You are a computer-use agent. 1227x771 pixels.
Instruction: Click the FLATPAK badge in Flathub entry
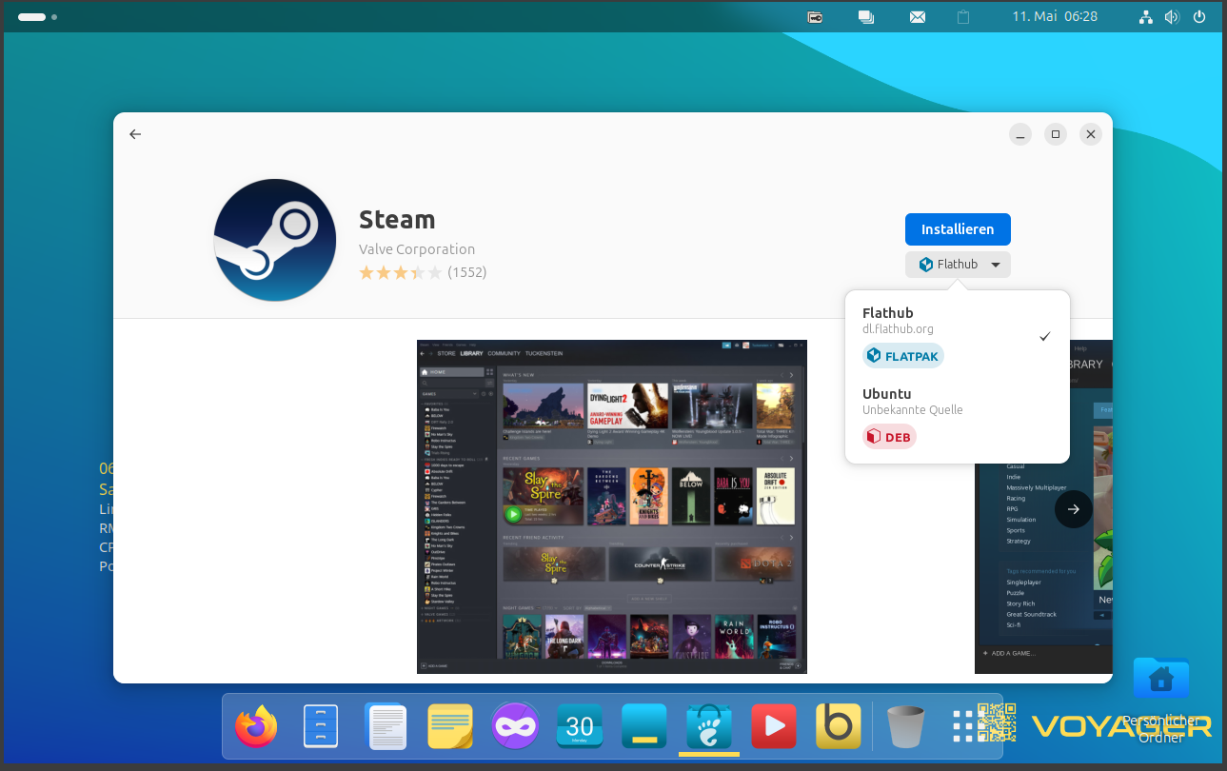point(902,357)
